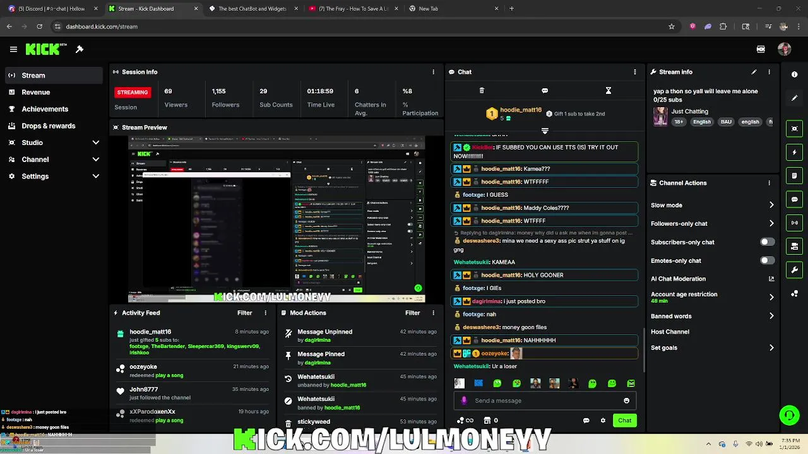Screen dimensions: 808x454
Task: Open the Mod Actions three-dot menu
Action: pos(433,313)
